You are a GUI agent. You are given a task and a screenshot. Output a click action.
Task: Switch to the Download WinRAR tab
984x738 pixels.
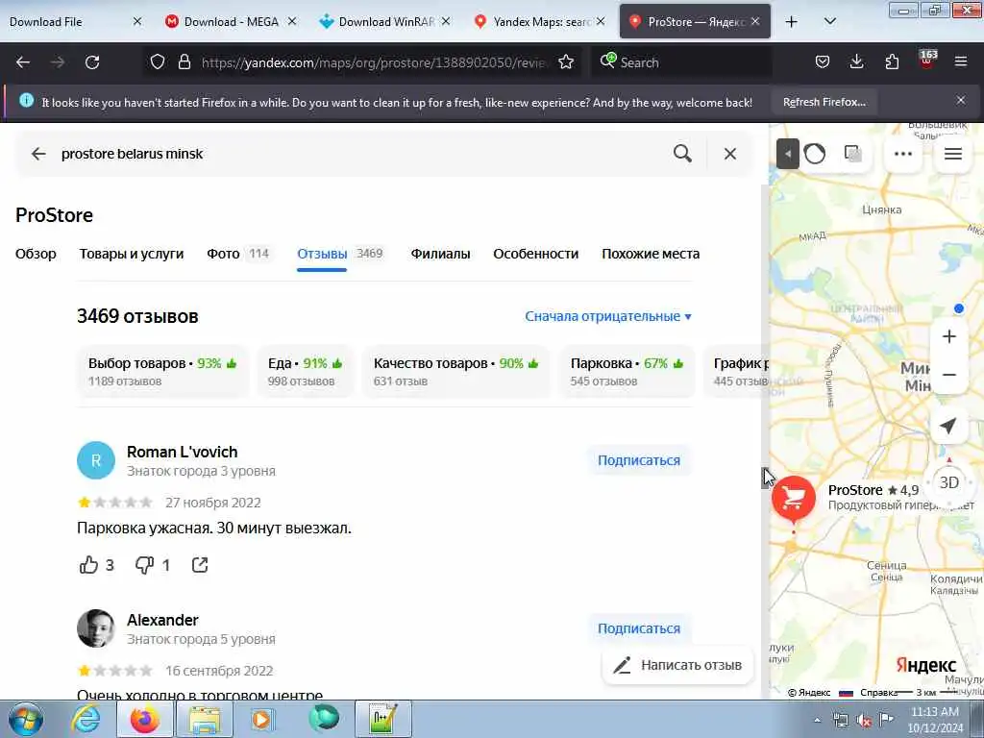385,22
